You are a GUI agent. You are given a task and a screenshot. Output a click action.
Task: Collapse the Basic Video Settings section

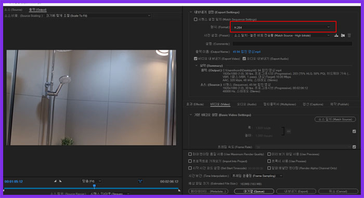tap(191, 115)
